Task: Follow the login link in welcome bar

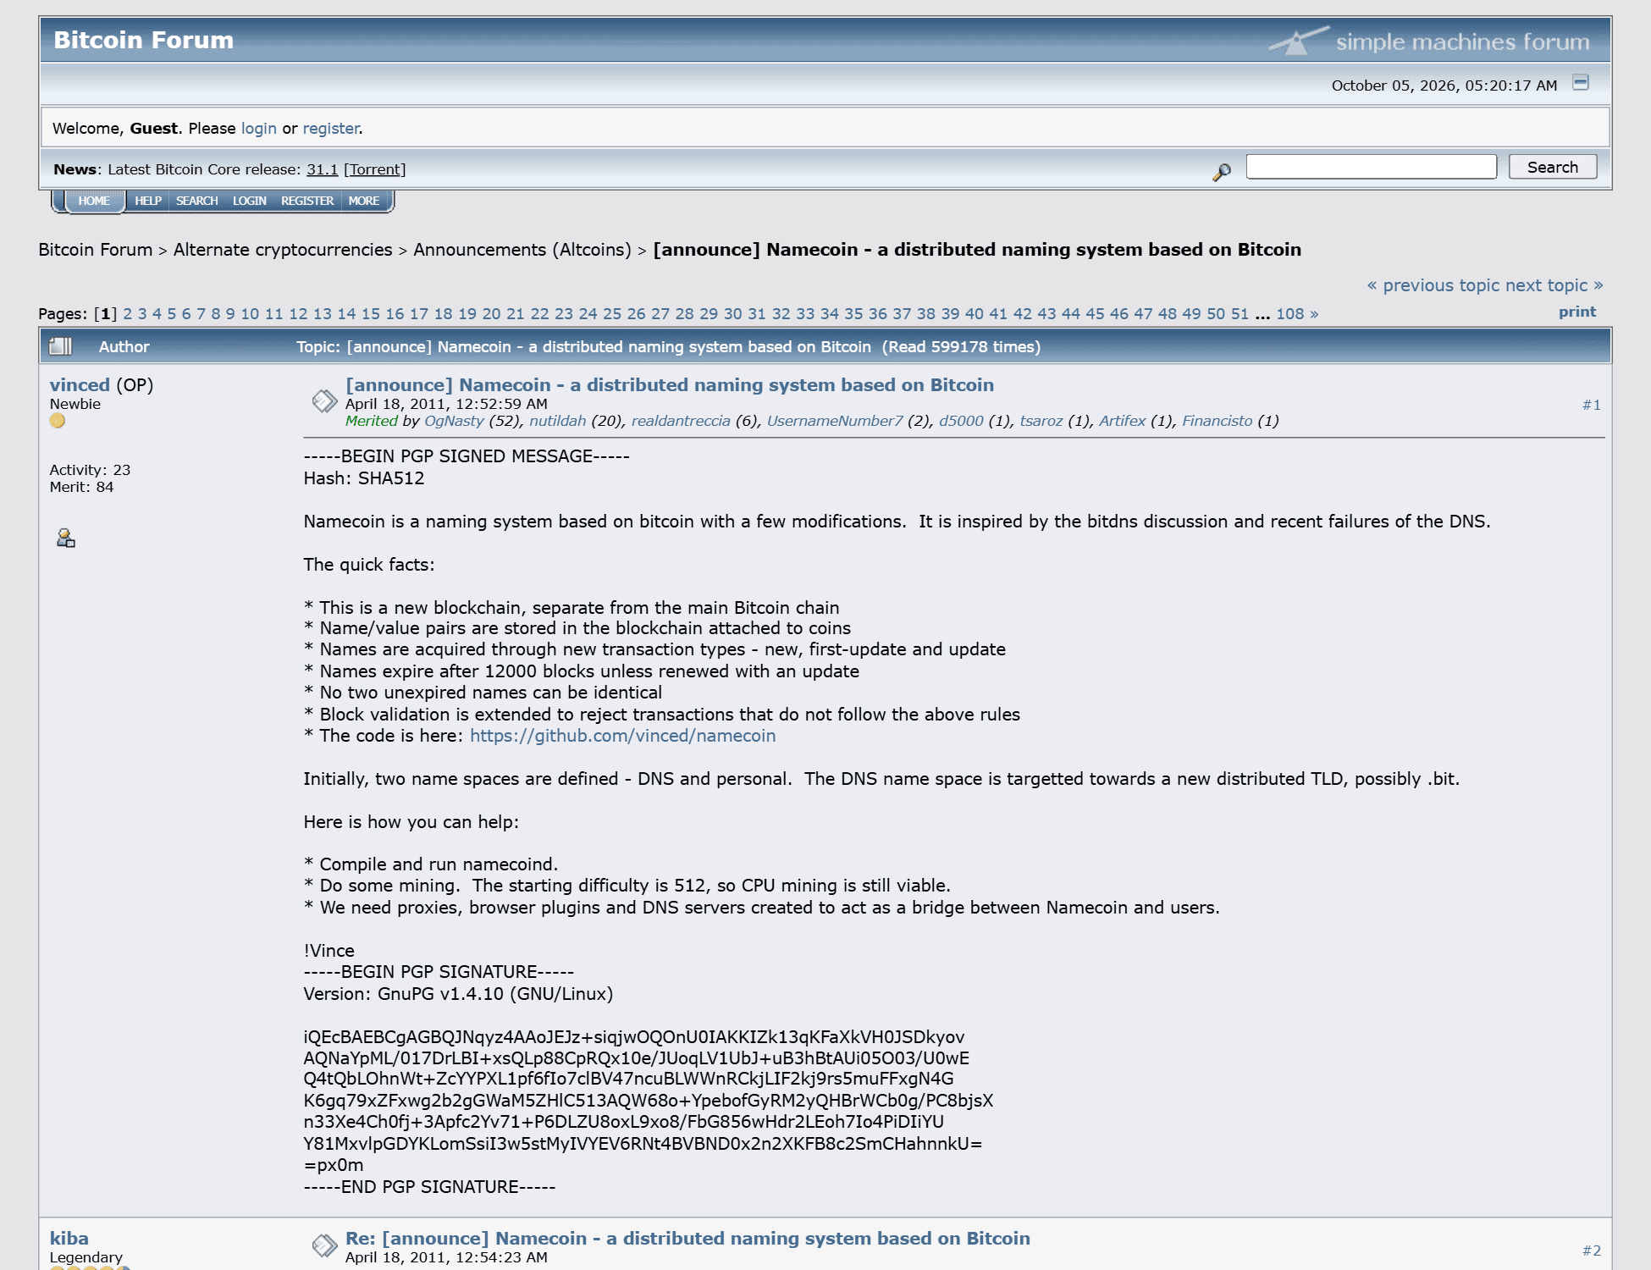Action: pyautogui.click(x=259, y=129)
